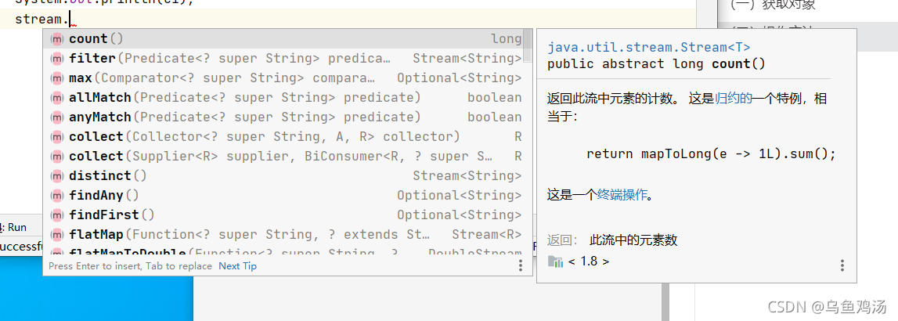Open the 归约的 documentation link

[734, 99]
